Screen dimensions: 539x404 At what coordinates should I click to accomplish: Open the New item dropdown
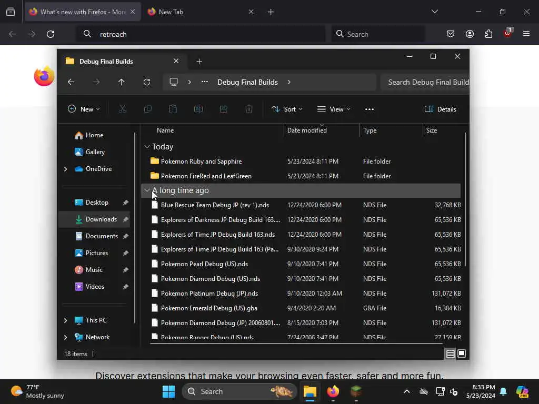tap(84, 109)
